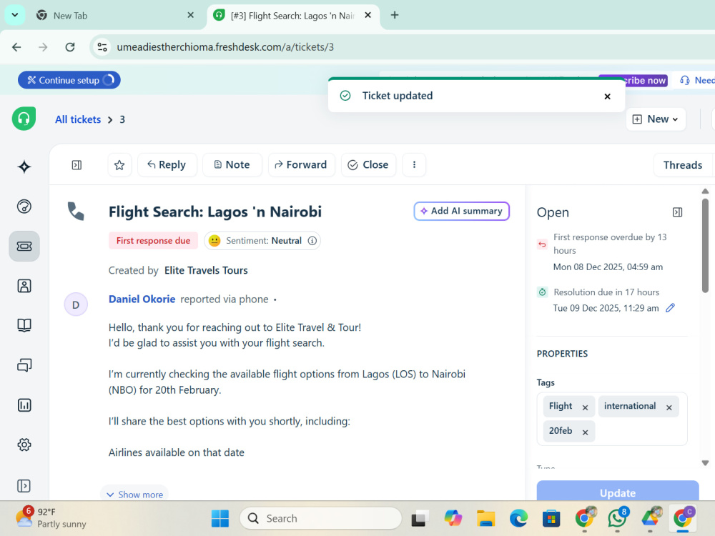The height and width of the screenshot is (536, 715).
Task: Click the browser address bar URL
Action: [x=225, y=47]
